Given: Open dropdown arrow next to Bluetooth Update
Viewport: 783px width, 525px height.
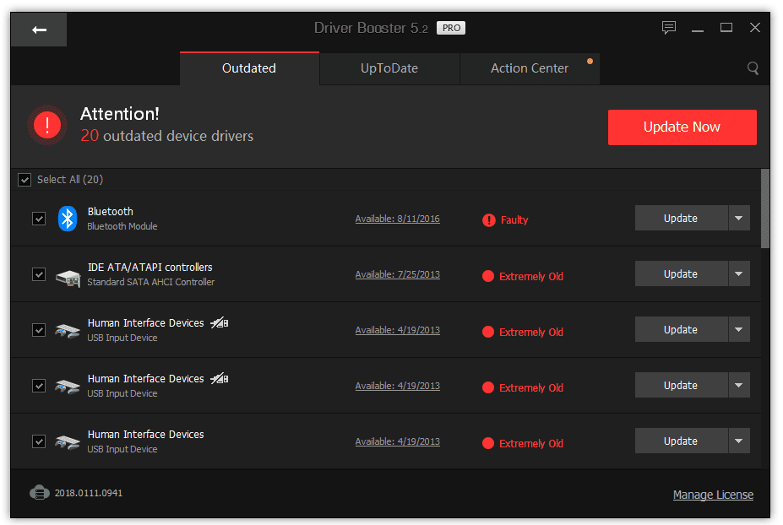Looking at the screenshot, I should (739, 218).
